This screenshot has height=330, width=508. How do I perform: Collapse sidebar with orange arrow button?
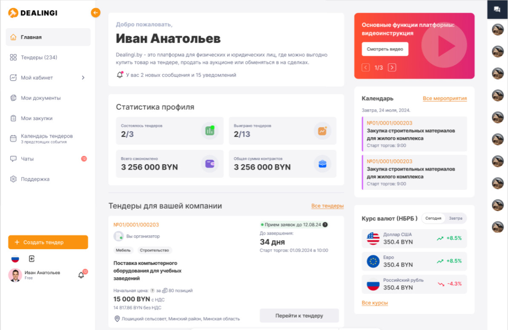pyautogui.click(x=95, y=13)
